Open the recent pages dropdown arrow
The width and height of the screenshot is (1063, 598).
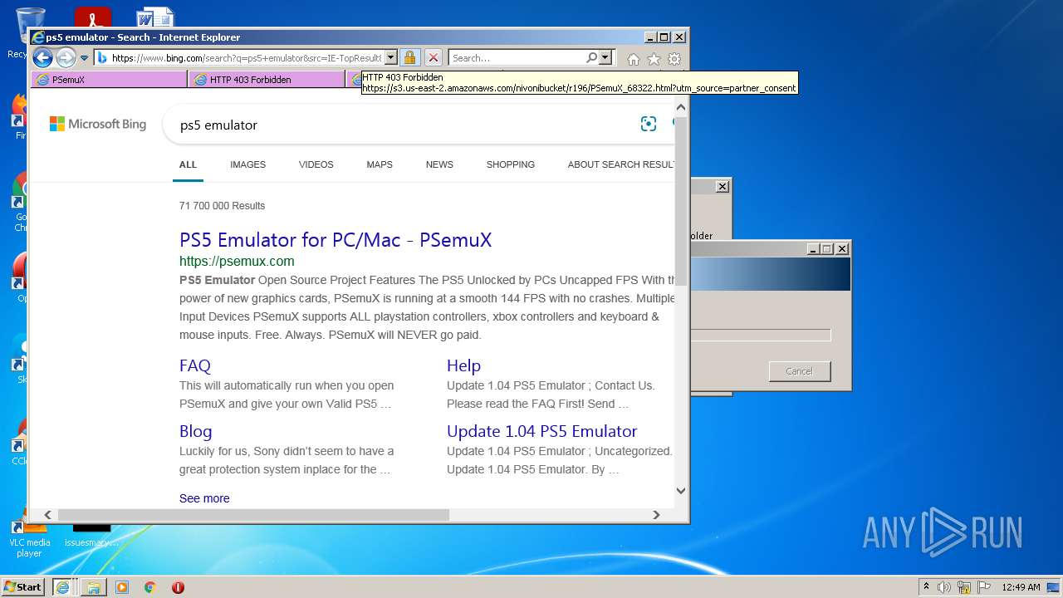84,58
